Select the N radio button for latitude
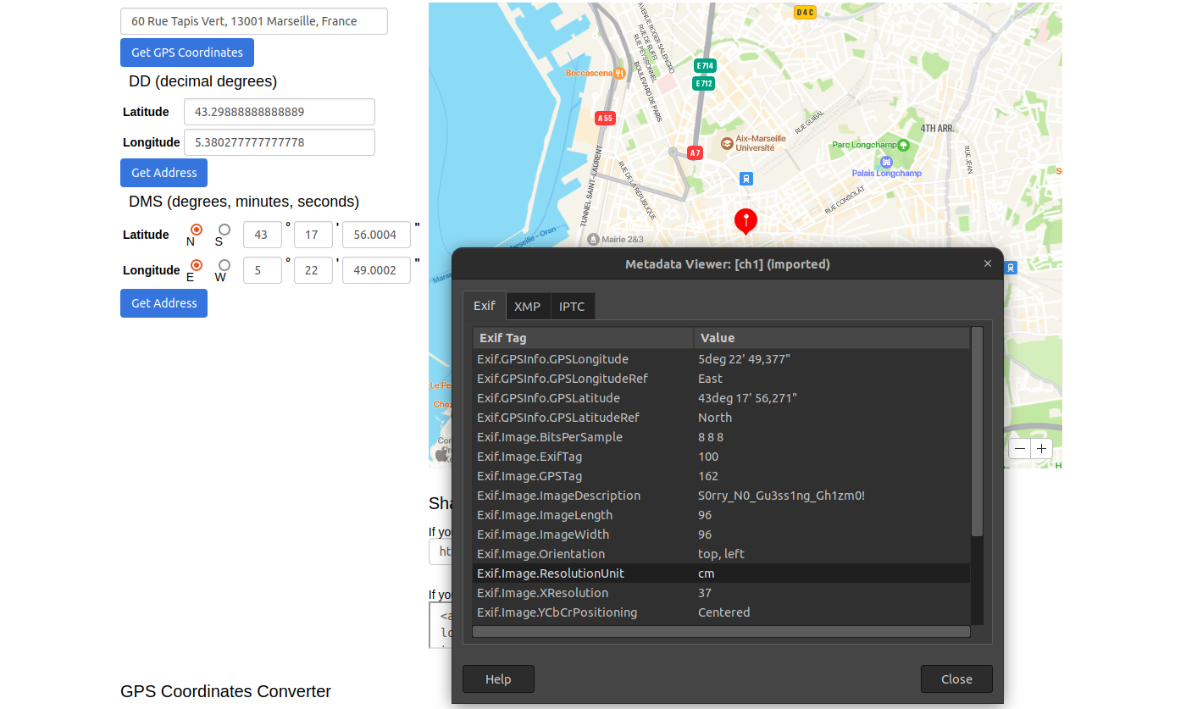1186x709 pixels. click(195, 230)
